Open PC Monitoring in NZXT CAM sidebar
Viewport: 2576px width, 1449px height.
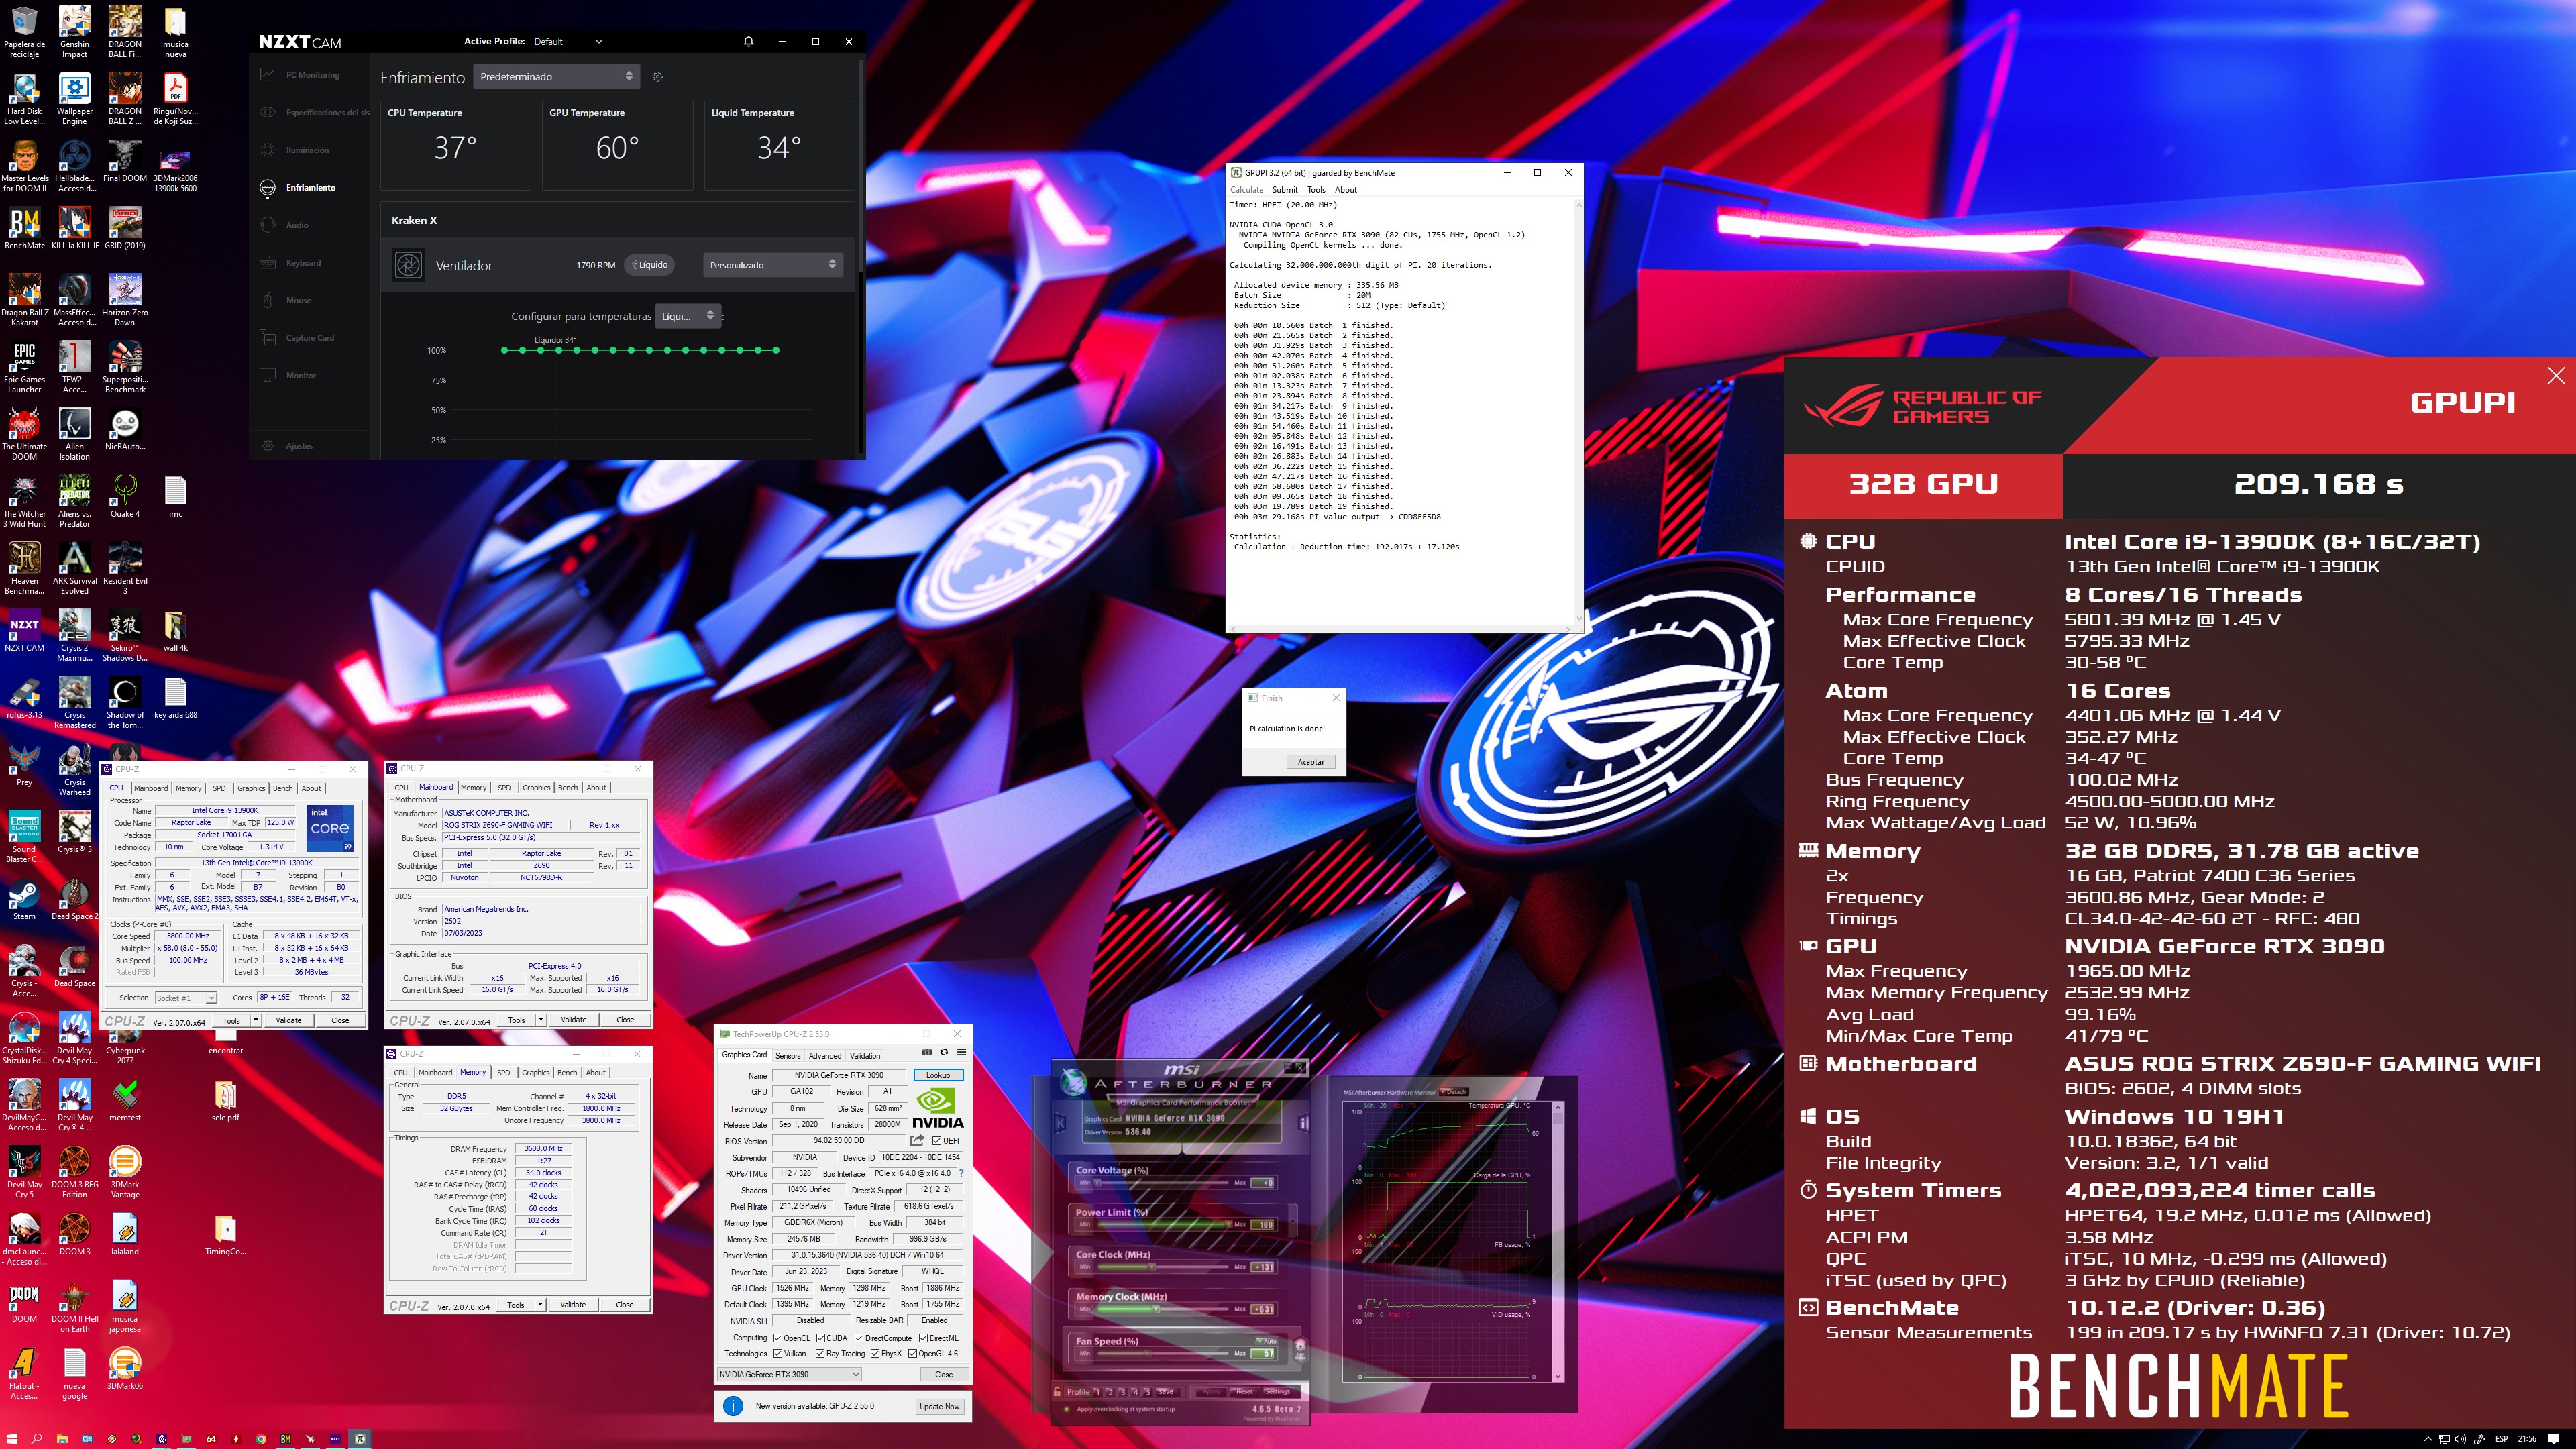[x=300, y=75]
